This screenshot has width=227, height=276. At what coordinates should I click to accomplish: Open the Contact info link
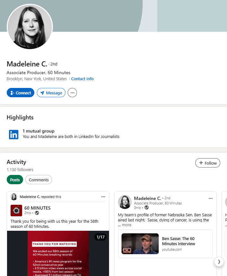point(82,79)
